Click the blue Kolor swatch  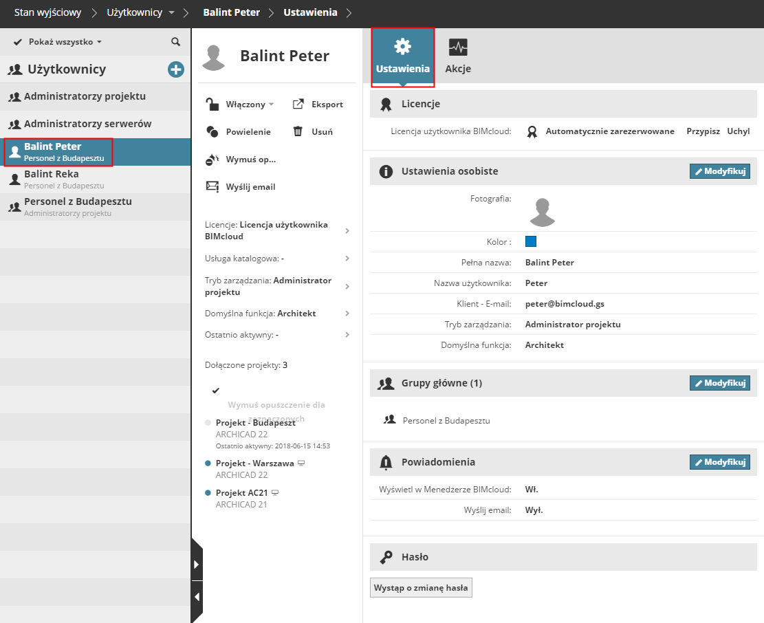pyautogui.click(x=531, y=241)
